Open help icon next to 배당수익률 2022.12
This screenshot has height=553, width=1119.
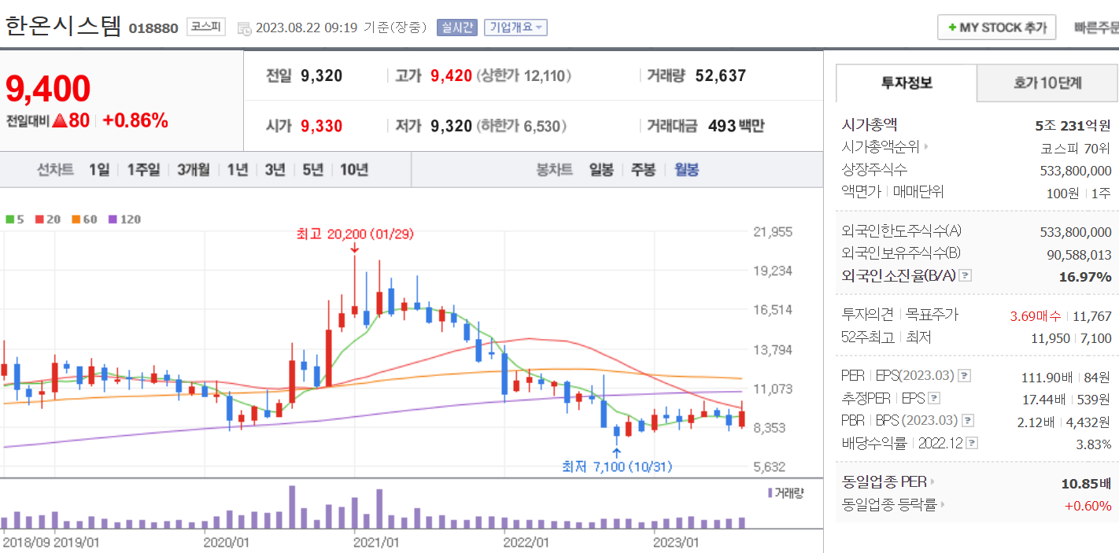pyautogui.click(x=973, y=444)
